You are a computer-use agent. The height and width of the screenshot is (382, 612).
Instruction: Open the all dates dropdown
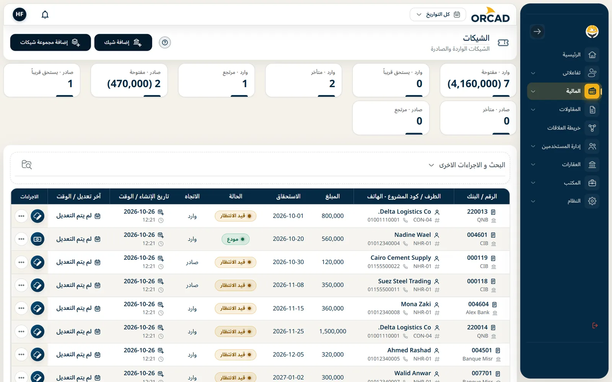(x=438, y=15)
